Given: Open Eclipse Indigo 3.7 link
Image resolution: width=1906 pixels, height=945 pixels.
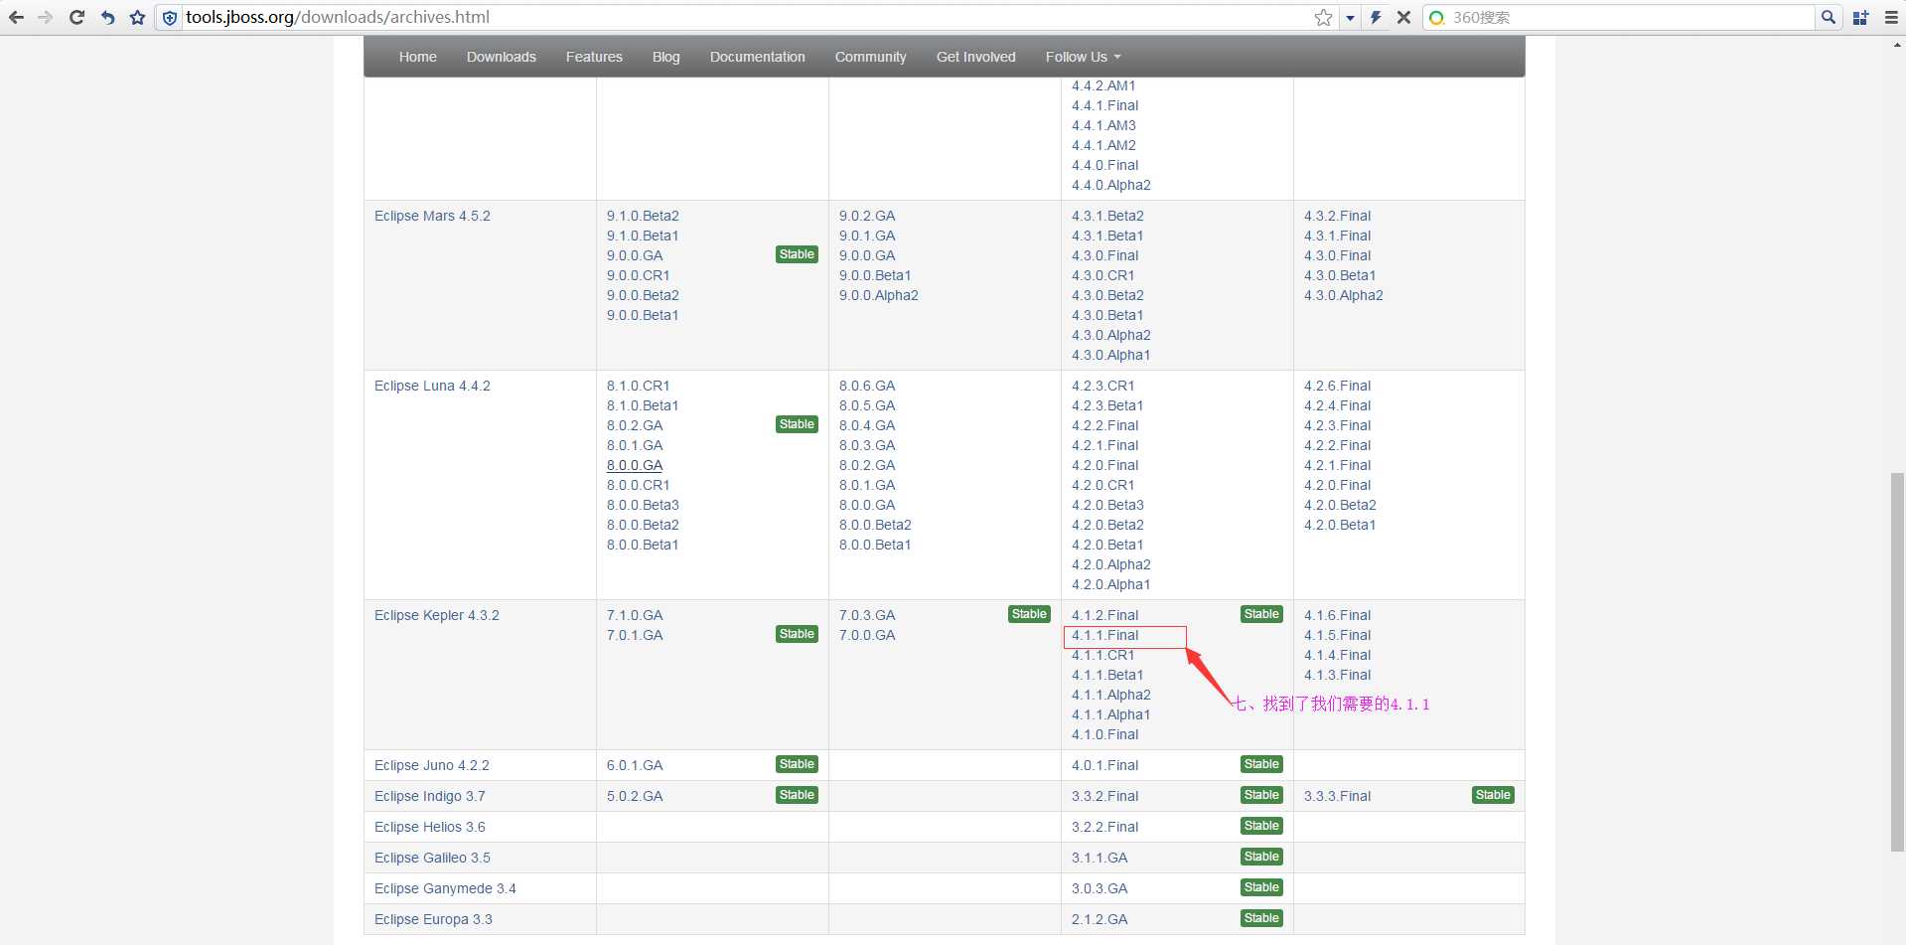Looking at the screenshot, I should point(430,796).
